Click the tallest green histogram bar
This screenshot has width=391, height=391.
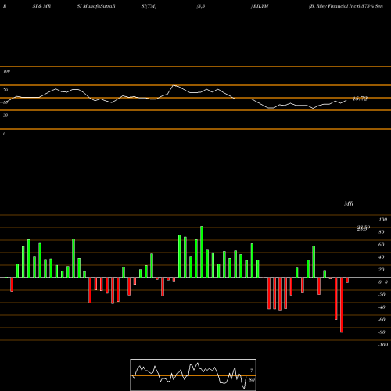click(x=202, y=252)
